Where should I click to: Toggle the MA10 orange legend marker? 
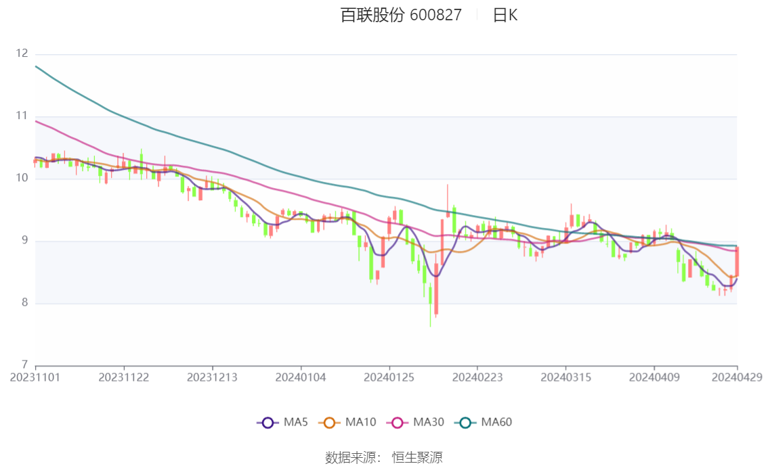click(x=329, y=423)
